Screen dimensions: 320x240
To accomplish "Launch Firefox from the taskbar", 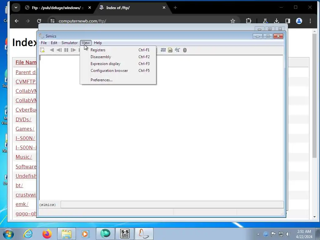I will point(47,234).
